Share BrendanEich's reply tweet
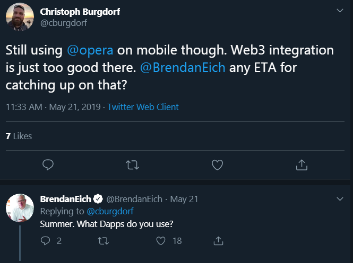 pyautogui.click(x=218, y=241)
